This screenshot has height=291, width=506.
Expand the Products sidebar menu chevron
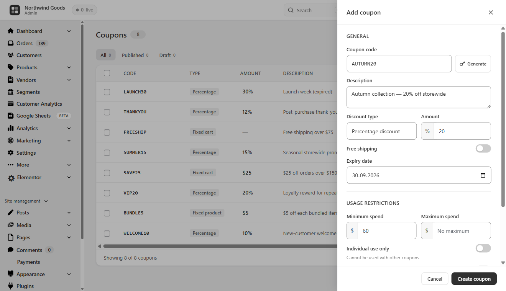69,67
